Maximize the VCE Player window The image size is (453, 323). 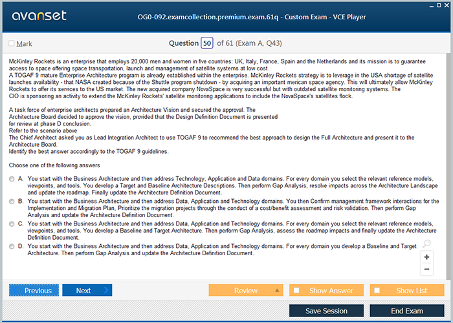click(x=439, y=5)
